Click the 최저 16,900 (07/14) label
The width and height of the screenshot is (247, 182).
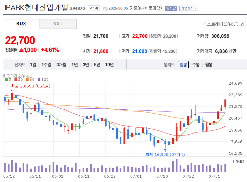tap(165, 154)
